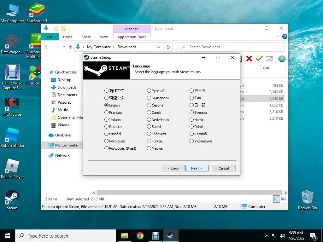Open the DataWagon desktop shortcut

tap(12, 44)
